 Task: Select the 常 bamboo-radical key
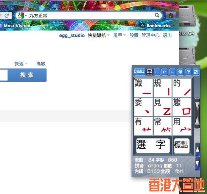coord(162,126)
